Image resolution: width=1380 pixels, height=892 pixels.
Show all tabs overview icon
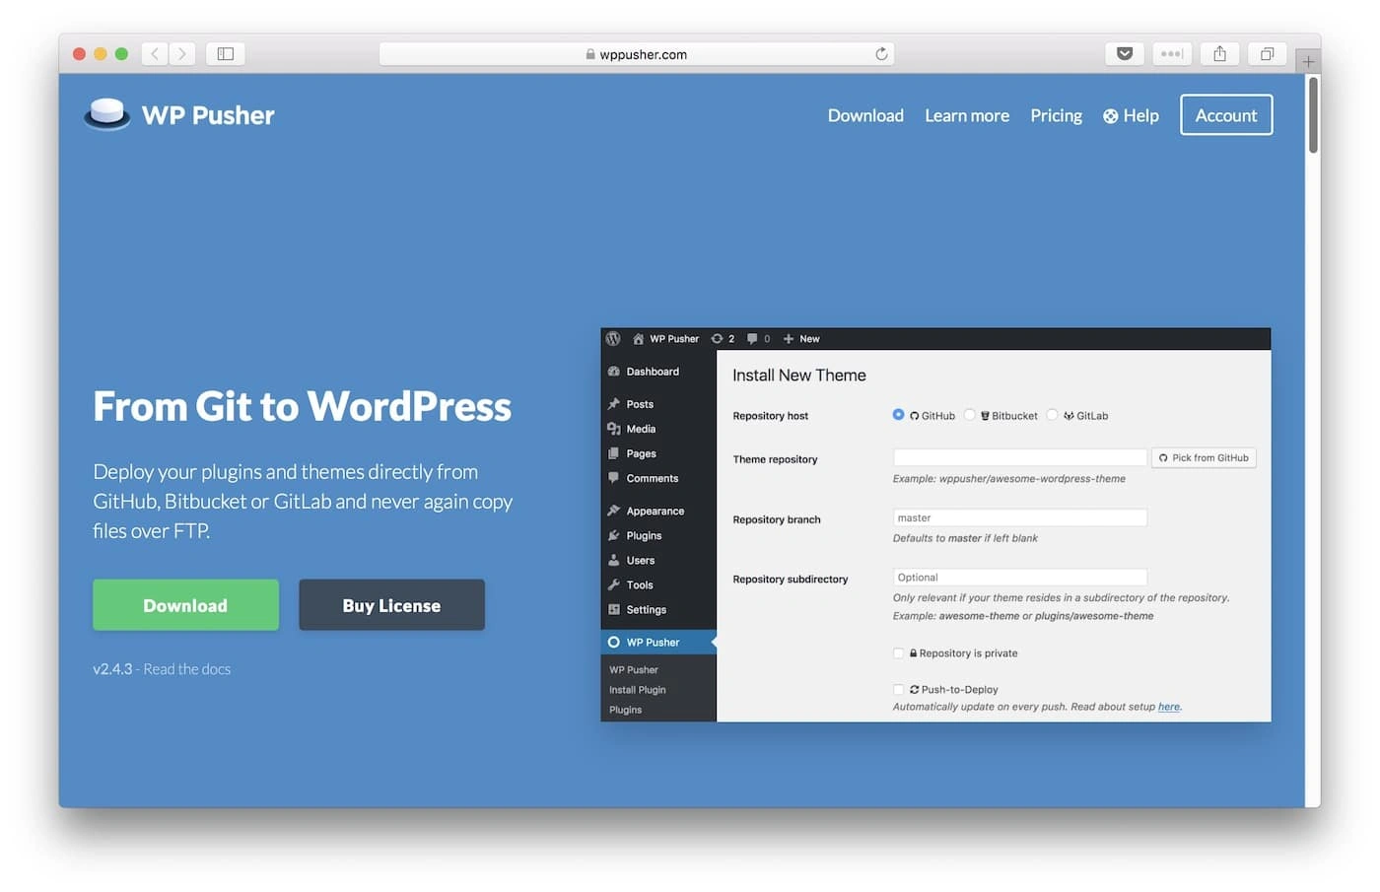click(1267, 54)
